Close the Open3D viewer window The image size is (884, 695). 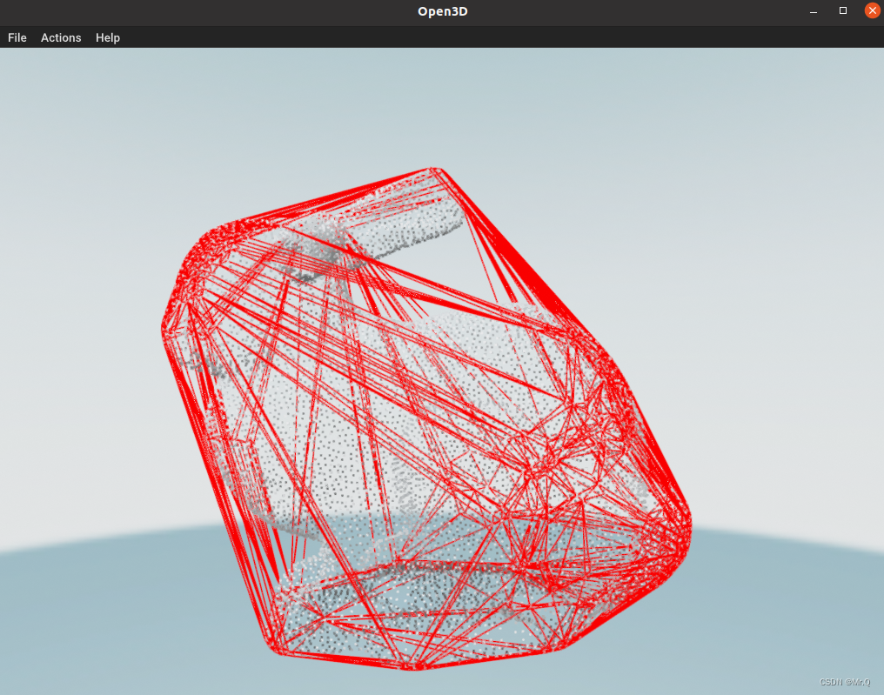[x=872, y=10]
